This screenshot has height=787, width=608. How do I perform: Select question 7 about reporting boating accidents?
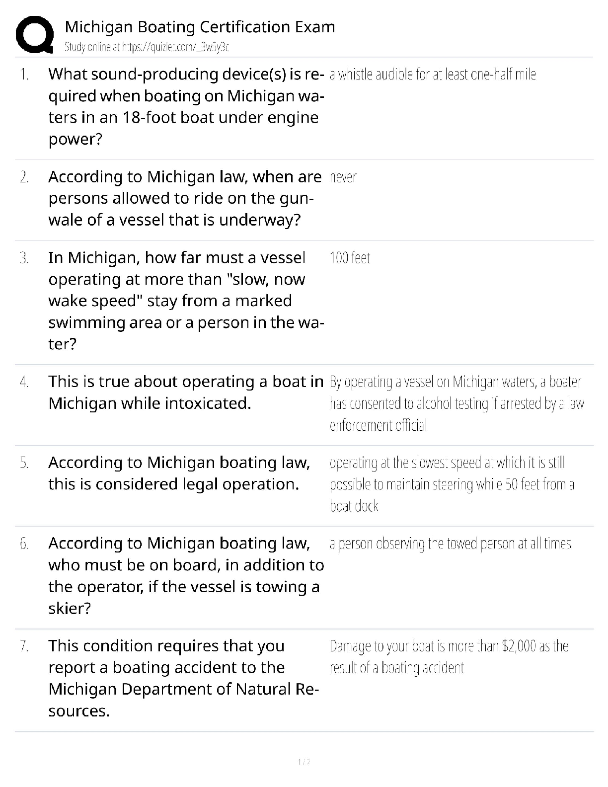pos(183,678)
